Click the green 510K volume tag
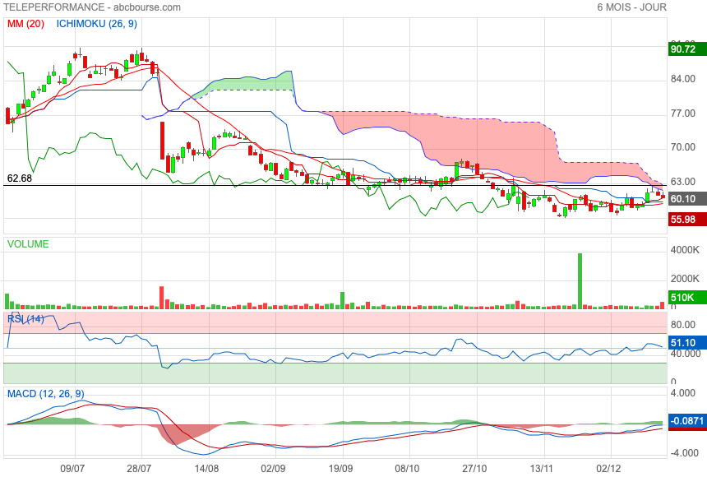The height and width of the screenshot is (477, 707). tap(687, 298)
